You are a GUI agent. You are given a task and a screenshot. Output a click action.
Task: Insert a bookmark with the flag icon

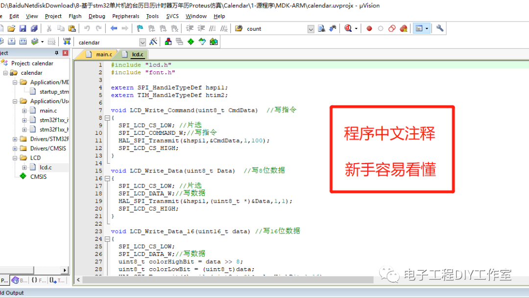(140, 29)
